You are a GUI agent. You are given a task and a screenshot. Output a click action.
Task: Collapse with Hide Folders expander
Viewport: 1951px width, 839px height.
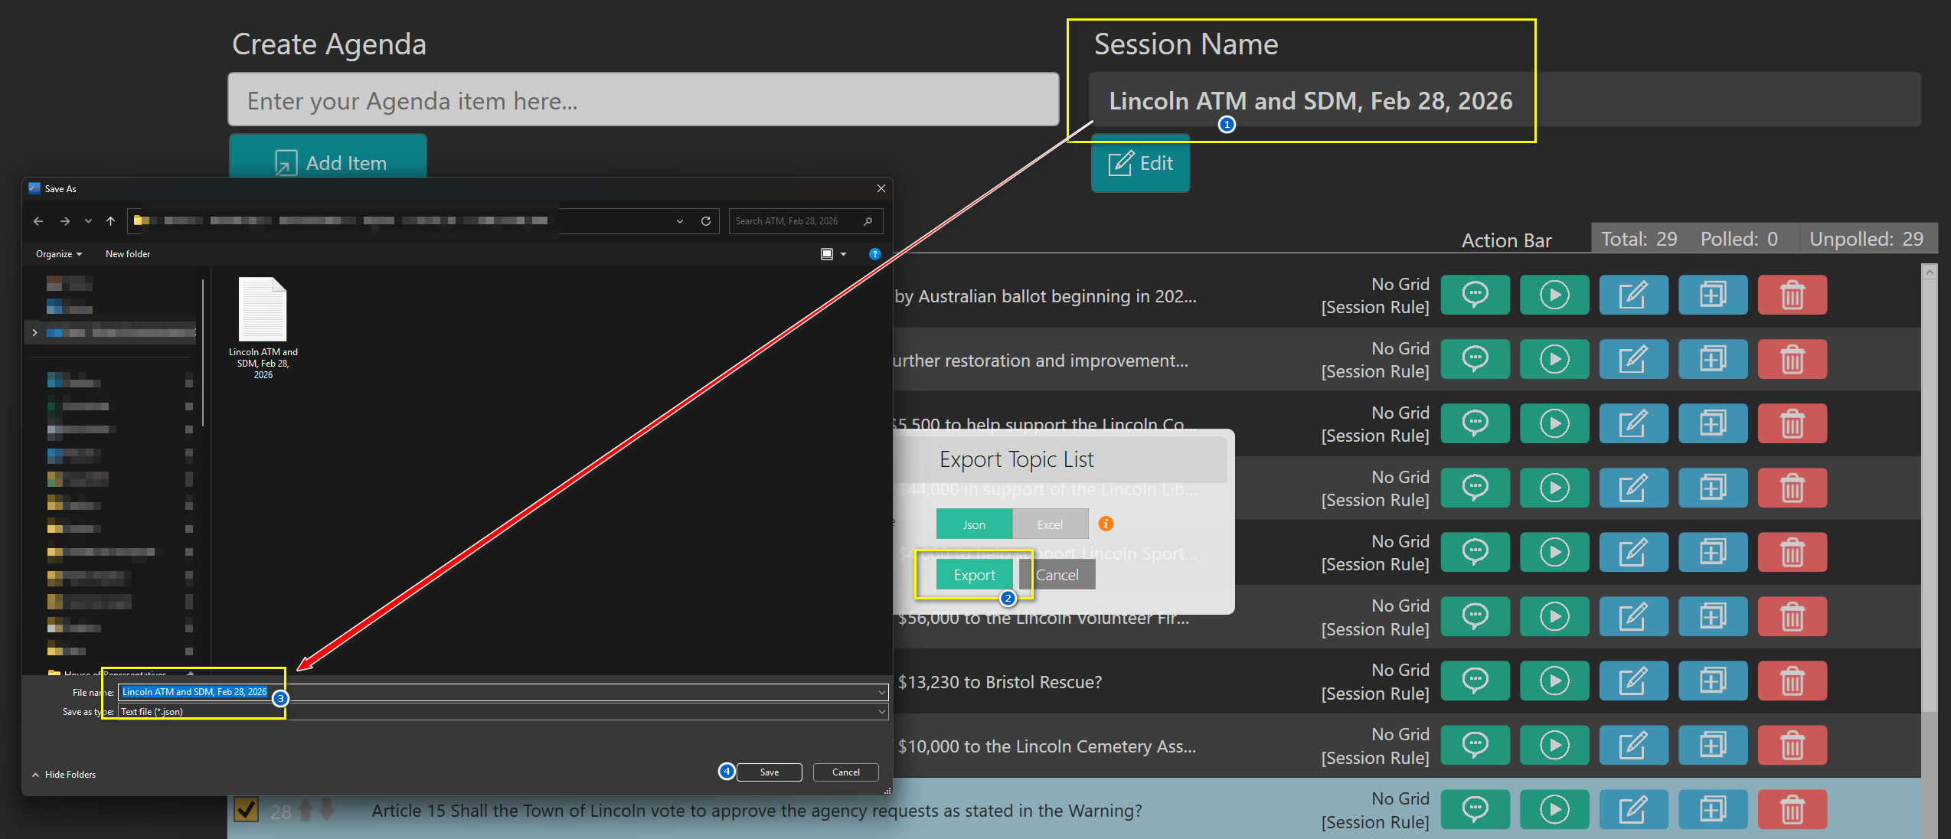64,775
